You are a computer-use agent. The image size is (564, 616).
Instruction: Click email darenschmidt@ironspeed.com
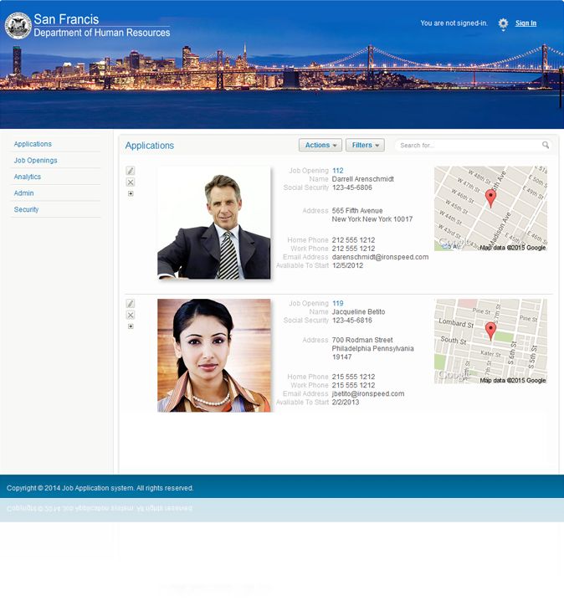(380, 257)
